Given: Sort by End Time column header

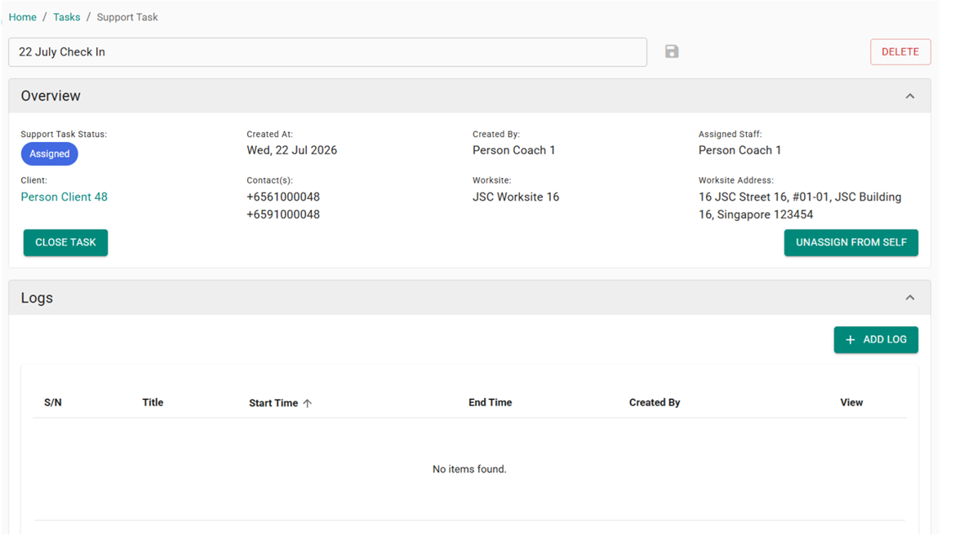Looking at the screenshot, I should (491, 402).
